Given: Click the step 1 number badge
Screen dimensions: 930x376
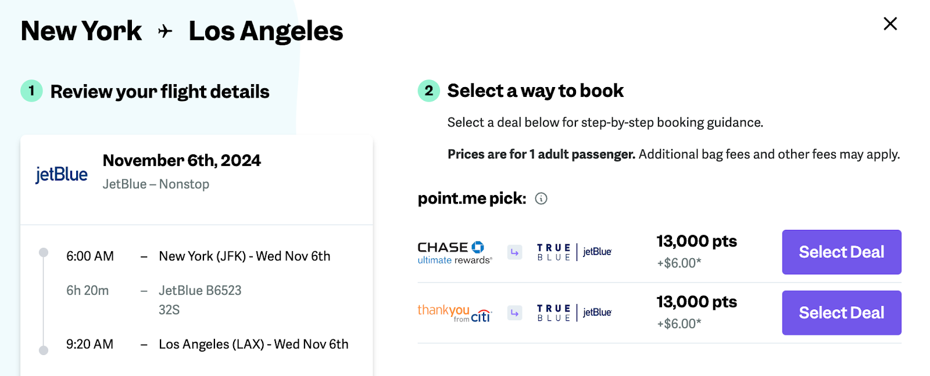Looking at the screenshot, I should [x=31, y=91].
